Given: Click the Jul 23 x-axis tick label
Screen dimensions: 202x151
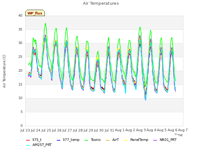Looking at the screenshot, I should click(25, 130).
